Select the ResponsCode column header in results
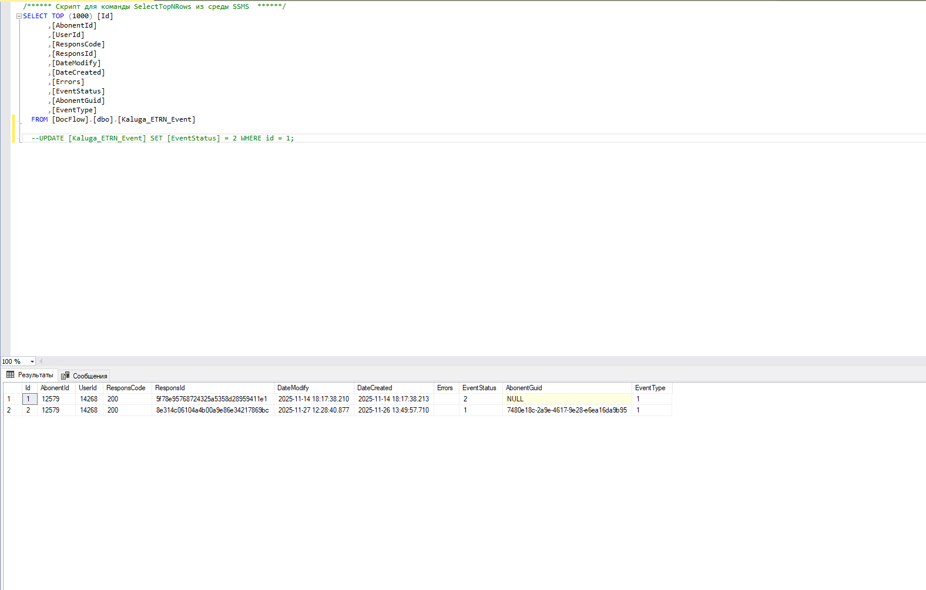926x590 pixels. point(126,388)
